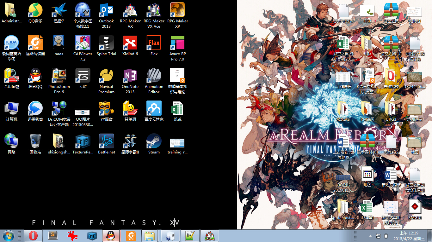Image resolution: width=432 pixels, height=242 pixels.
Task: Click the Steam desktop shortcut
Action: pos(154,144)
